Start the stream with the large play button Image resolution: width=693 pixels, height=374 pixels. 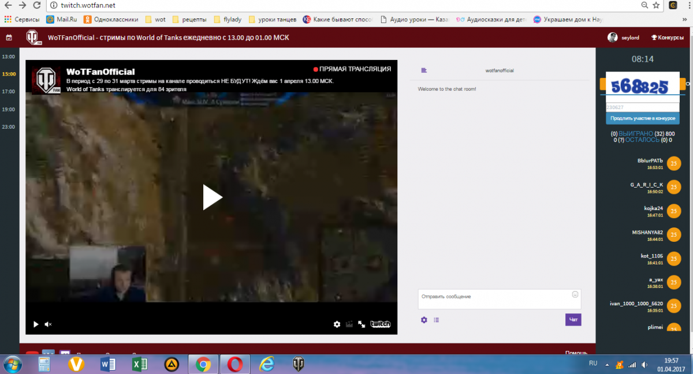212,197
